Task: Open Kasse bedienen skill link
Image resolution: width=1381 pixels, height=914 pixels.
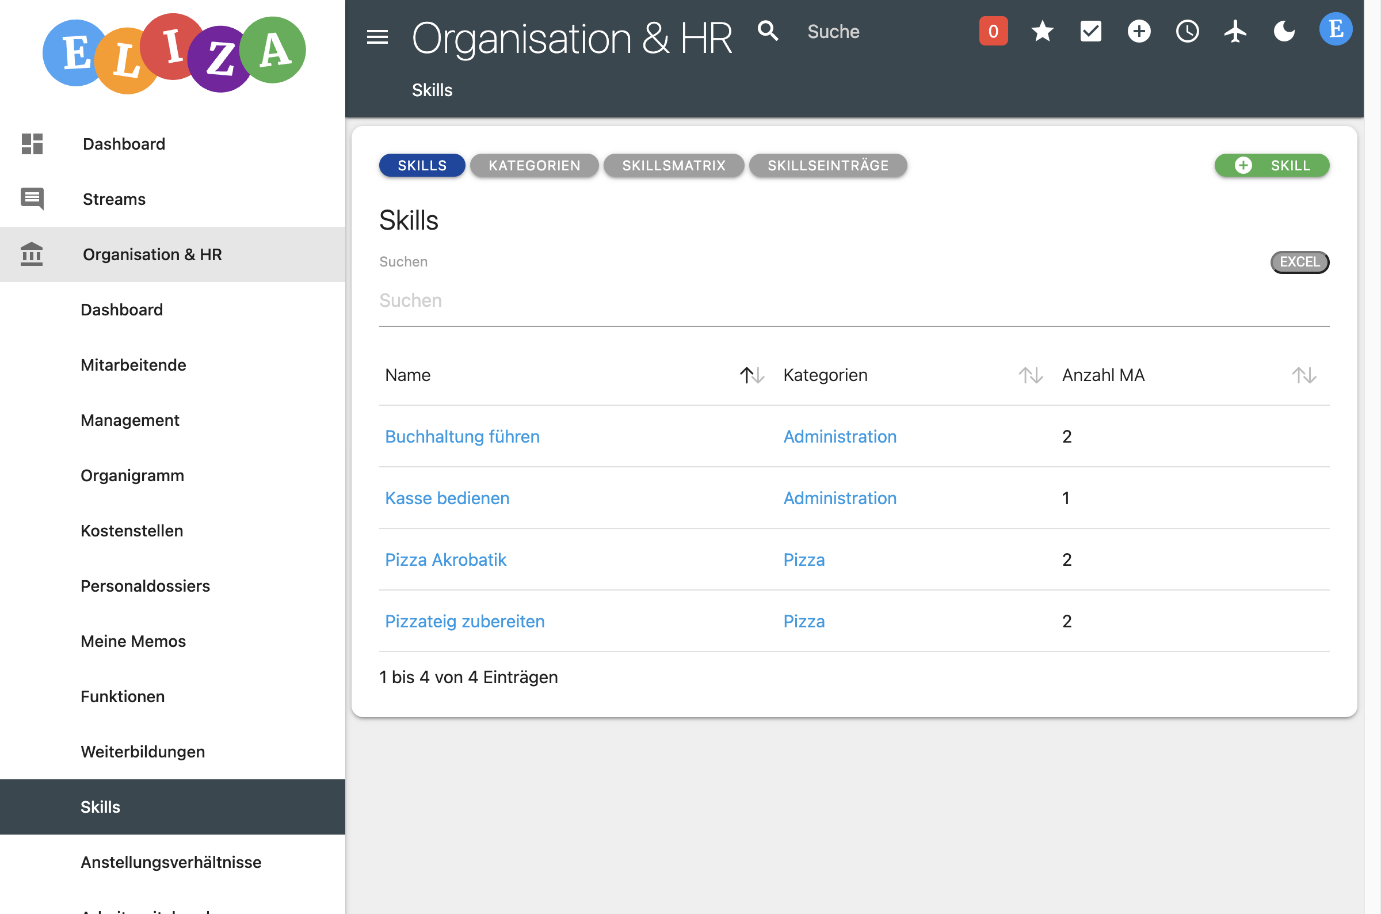Action: pyautogui.click(x=447, y=498)
